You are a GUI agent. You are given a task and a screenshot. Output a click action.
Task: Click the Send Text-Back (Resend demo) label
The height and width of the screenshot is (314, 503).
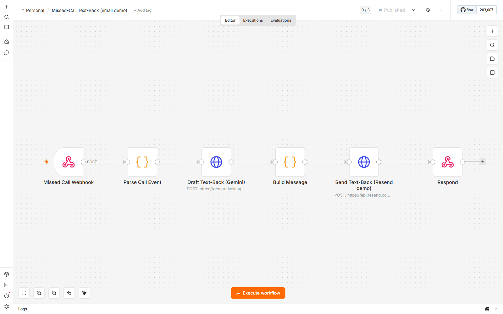(364, 185)
